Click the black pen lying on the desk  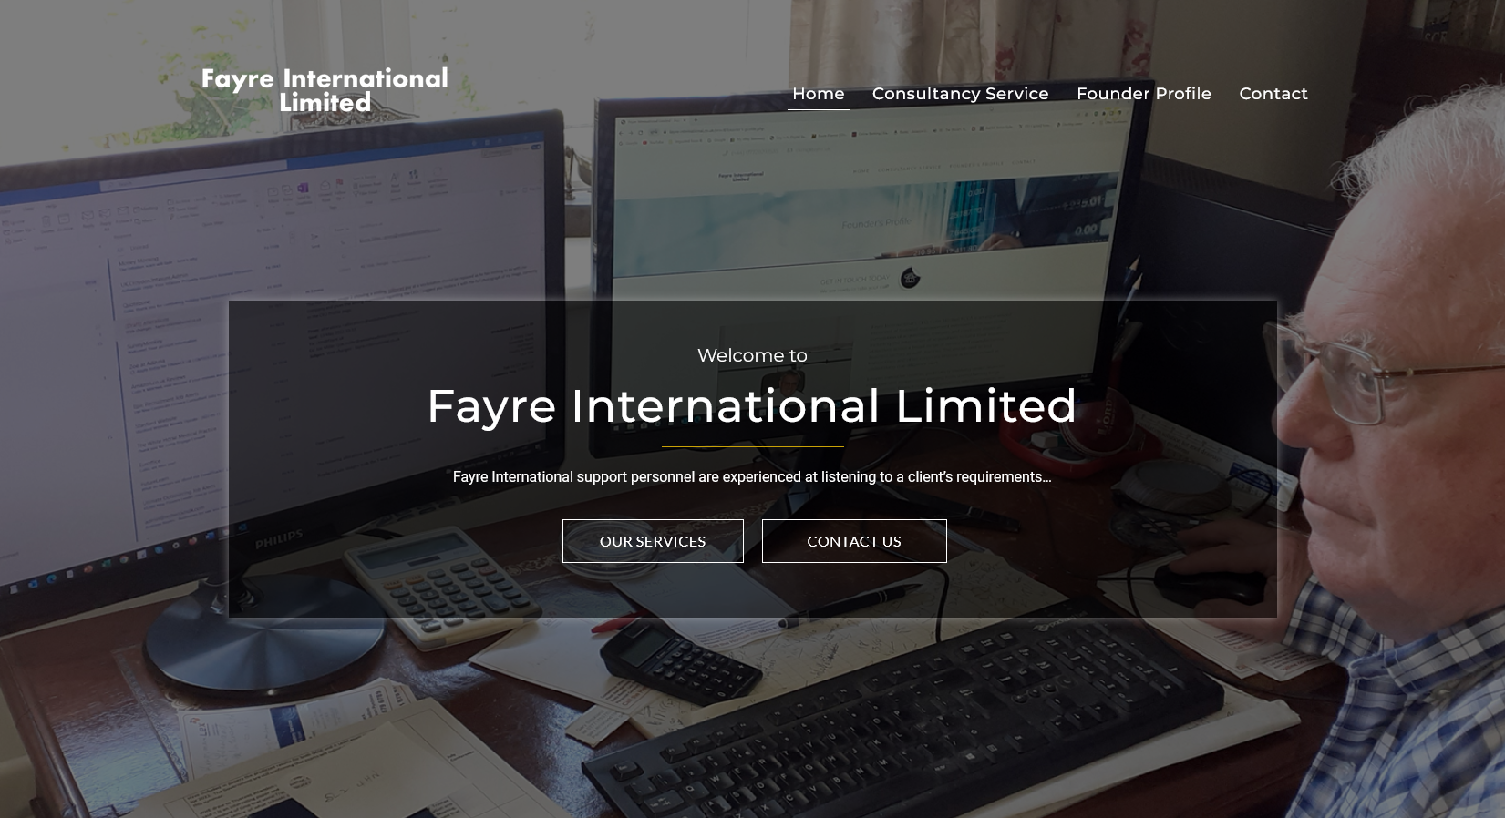click(x=848, y=606)
